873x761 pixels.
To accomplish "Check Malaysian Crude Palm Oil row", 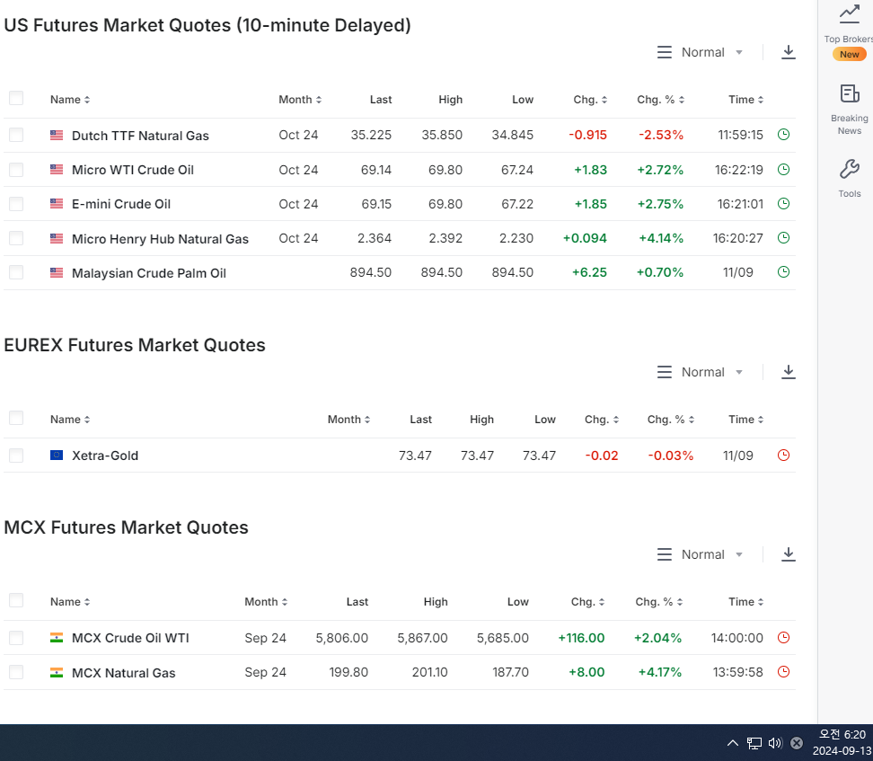I will 16,272.
